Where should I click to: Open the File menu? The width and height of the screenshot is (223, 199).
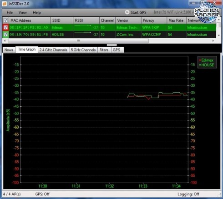[x=10, y=12]
